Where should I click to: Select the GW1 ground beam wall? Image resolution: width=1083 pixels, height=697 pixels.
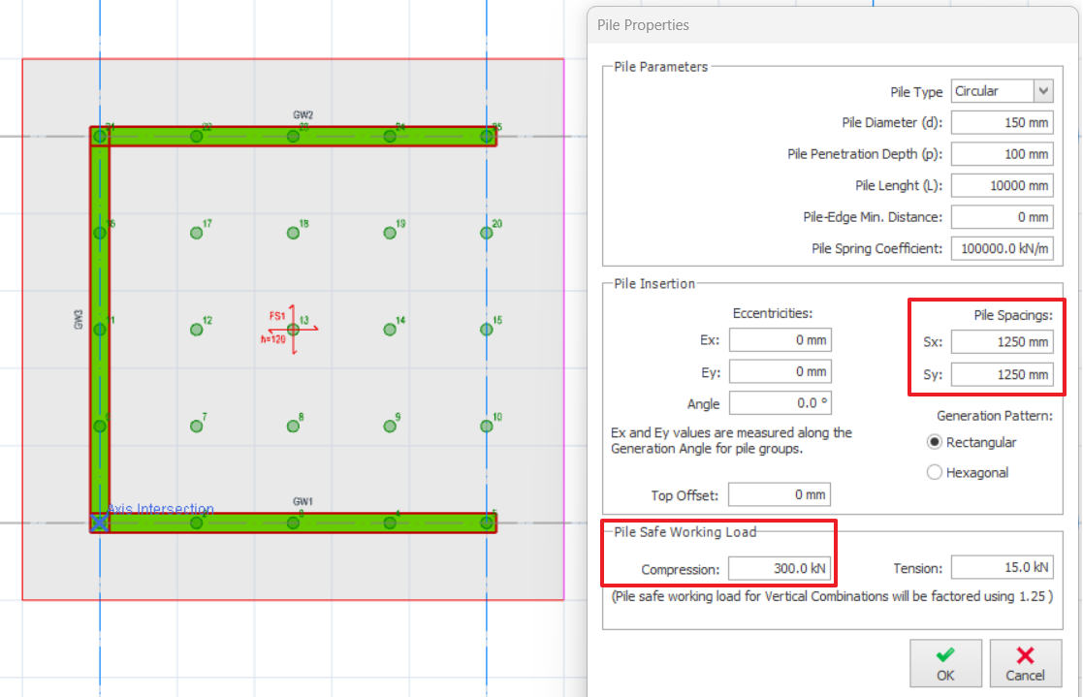[x=339, y=523]
